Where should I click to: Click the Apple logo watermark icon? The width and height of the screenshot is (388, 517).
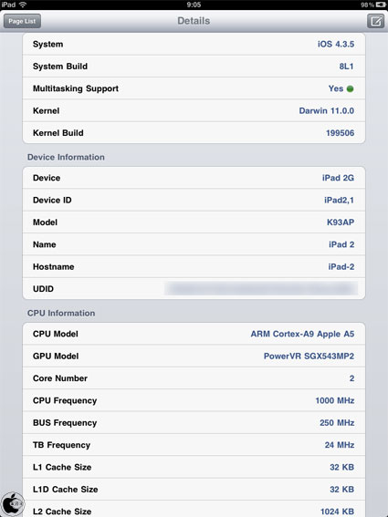click(13, 504)
